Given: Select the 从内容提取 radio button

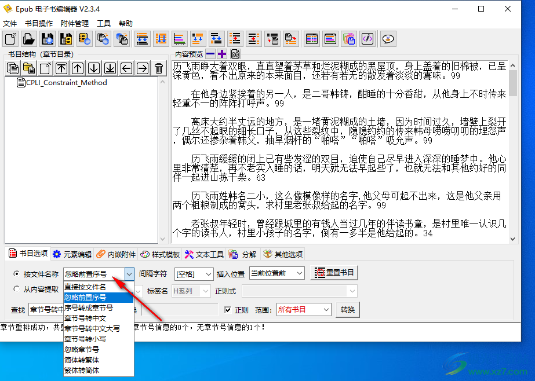Looking at the screenshot, I should point(16,289).
